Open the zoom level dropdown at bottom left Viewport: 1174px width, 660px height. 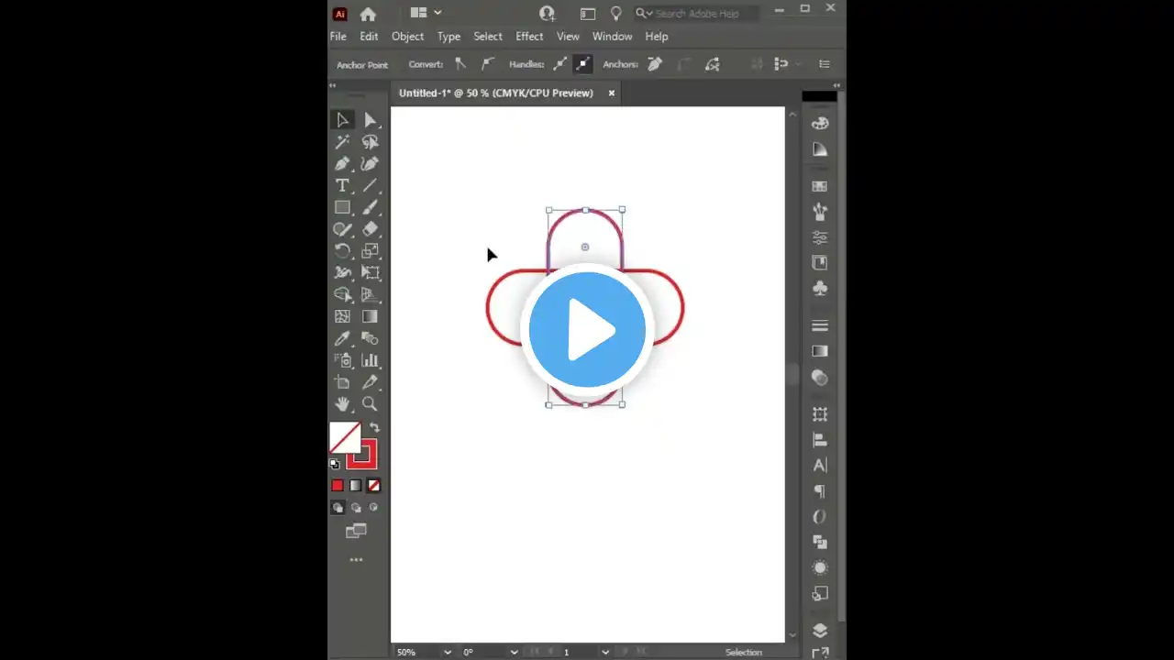pos(447,652)
